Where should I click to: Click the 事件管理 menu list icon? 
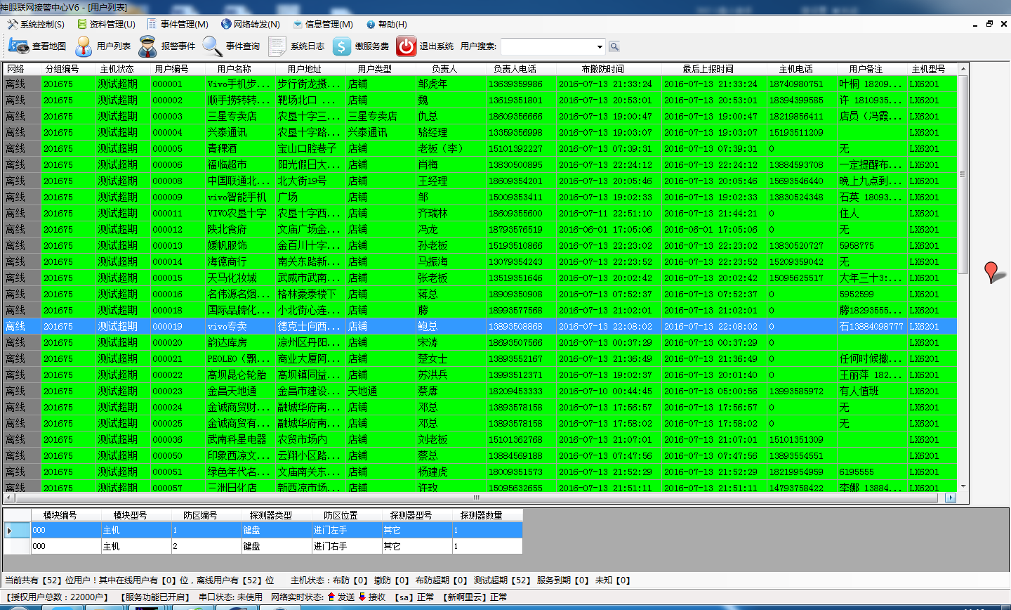coord(152,24)
